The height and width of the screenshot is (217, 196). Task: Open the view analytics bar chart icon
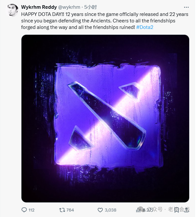point(138,210)
